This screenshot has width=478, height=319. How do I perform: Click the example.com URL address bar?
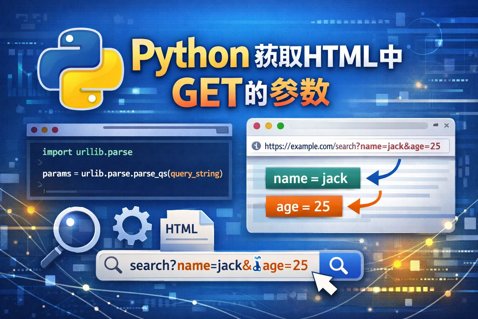(352, 146)
